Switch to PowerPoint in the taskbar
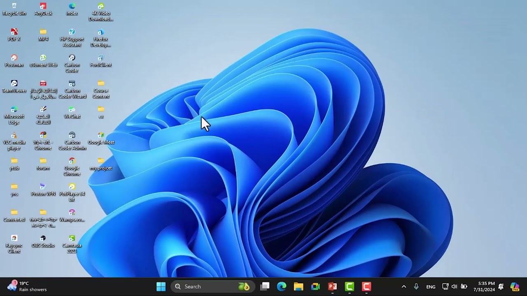 click(333, 287)
